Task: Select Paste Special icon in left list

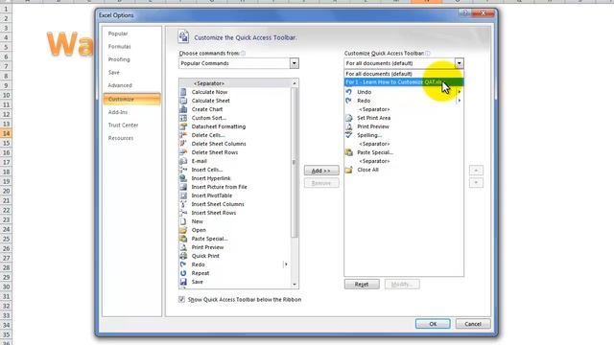Action: (x=183, y=239)
